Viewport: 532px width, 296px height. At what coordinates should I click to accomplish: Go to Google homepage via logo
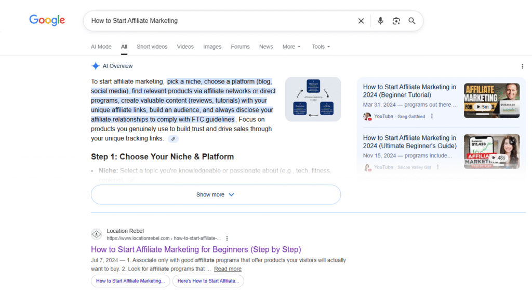click(x=47, y=21)
